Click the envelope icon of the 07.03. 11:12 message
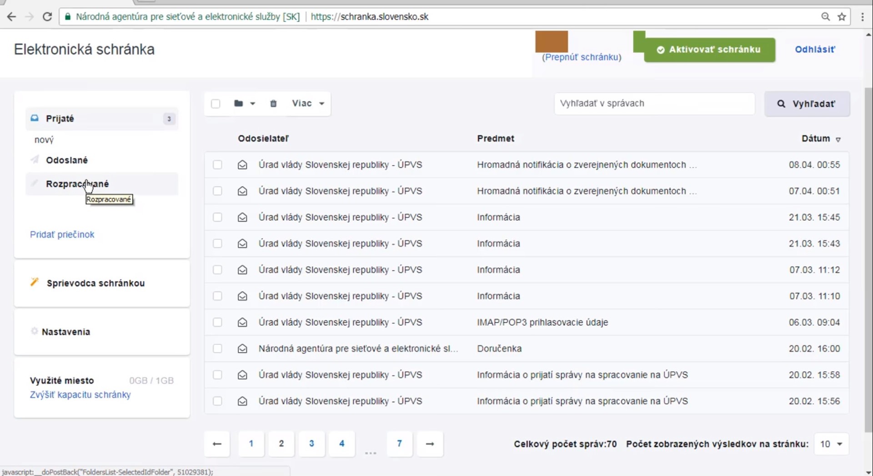This screenshot has width=873, height=476. [242, 270]
